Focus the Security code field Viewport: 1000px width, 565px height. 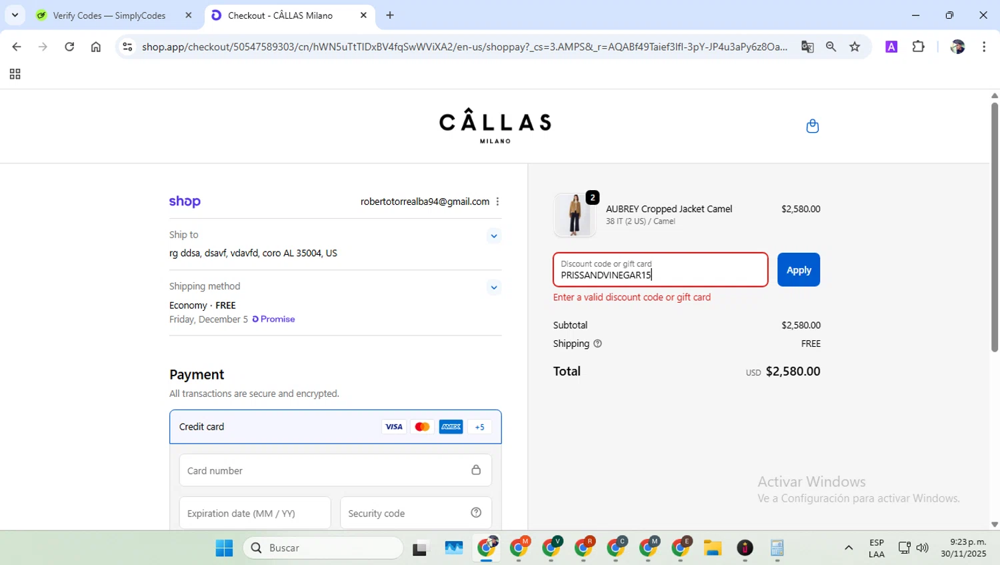(x=416, y=513)
